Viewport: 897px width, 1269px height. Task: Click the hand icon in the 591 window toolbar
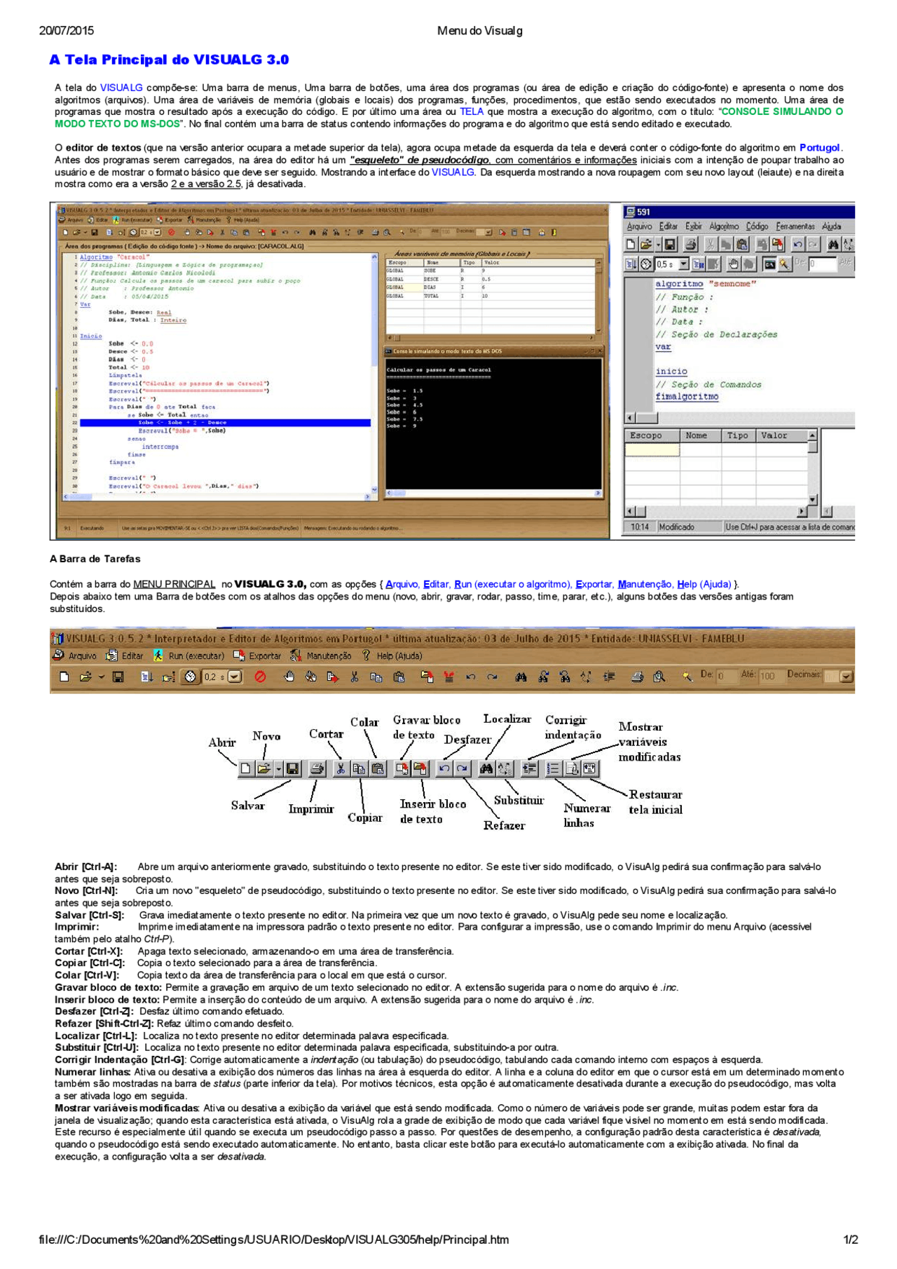tap(734, 264)
